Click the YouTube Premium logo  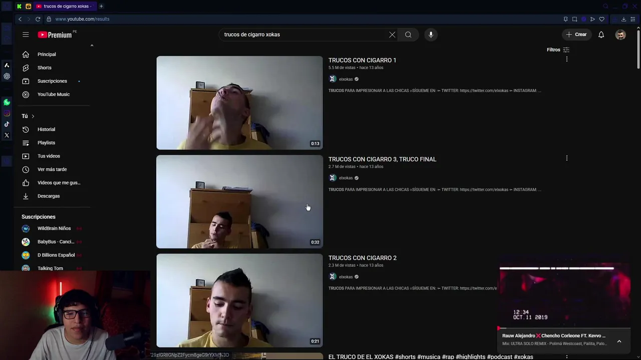(x=55, y=34)
